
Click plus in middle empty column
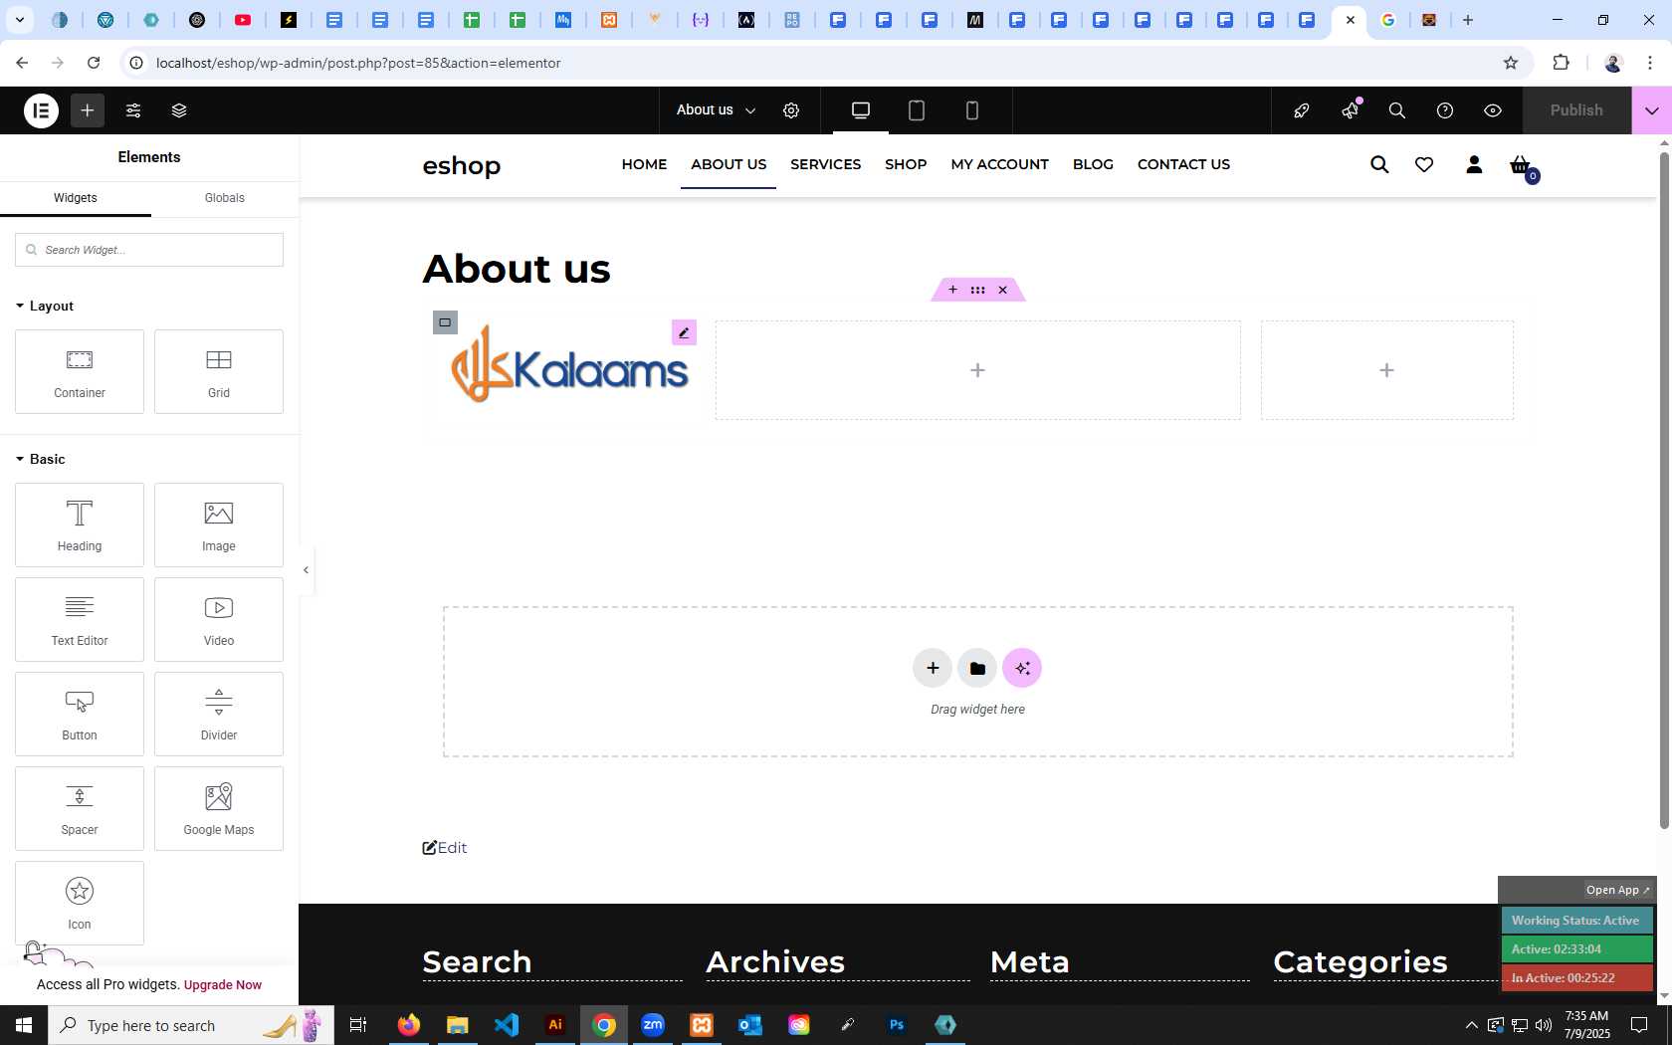pyautogui.click(x=977, y=370)
